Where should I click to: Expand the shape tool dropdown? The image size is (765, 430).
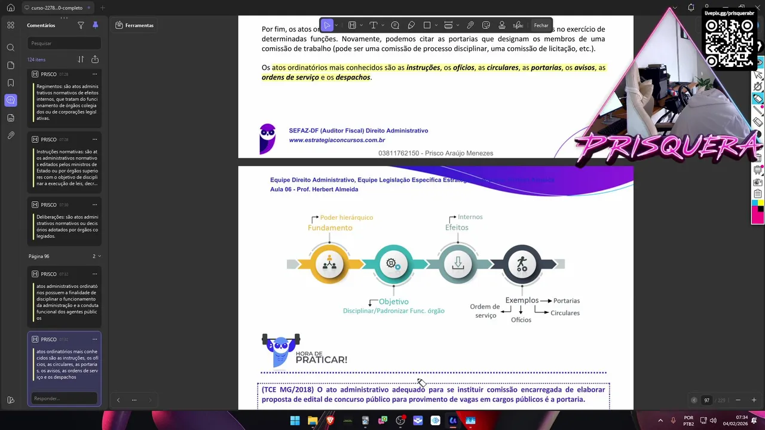tap(436, 25)
